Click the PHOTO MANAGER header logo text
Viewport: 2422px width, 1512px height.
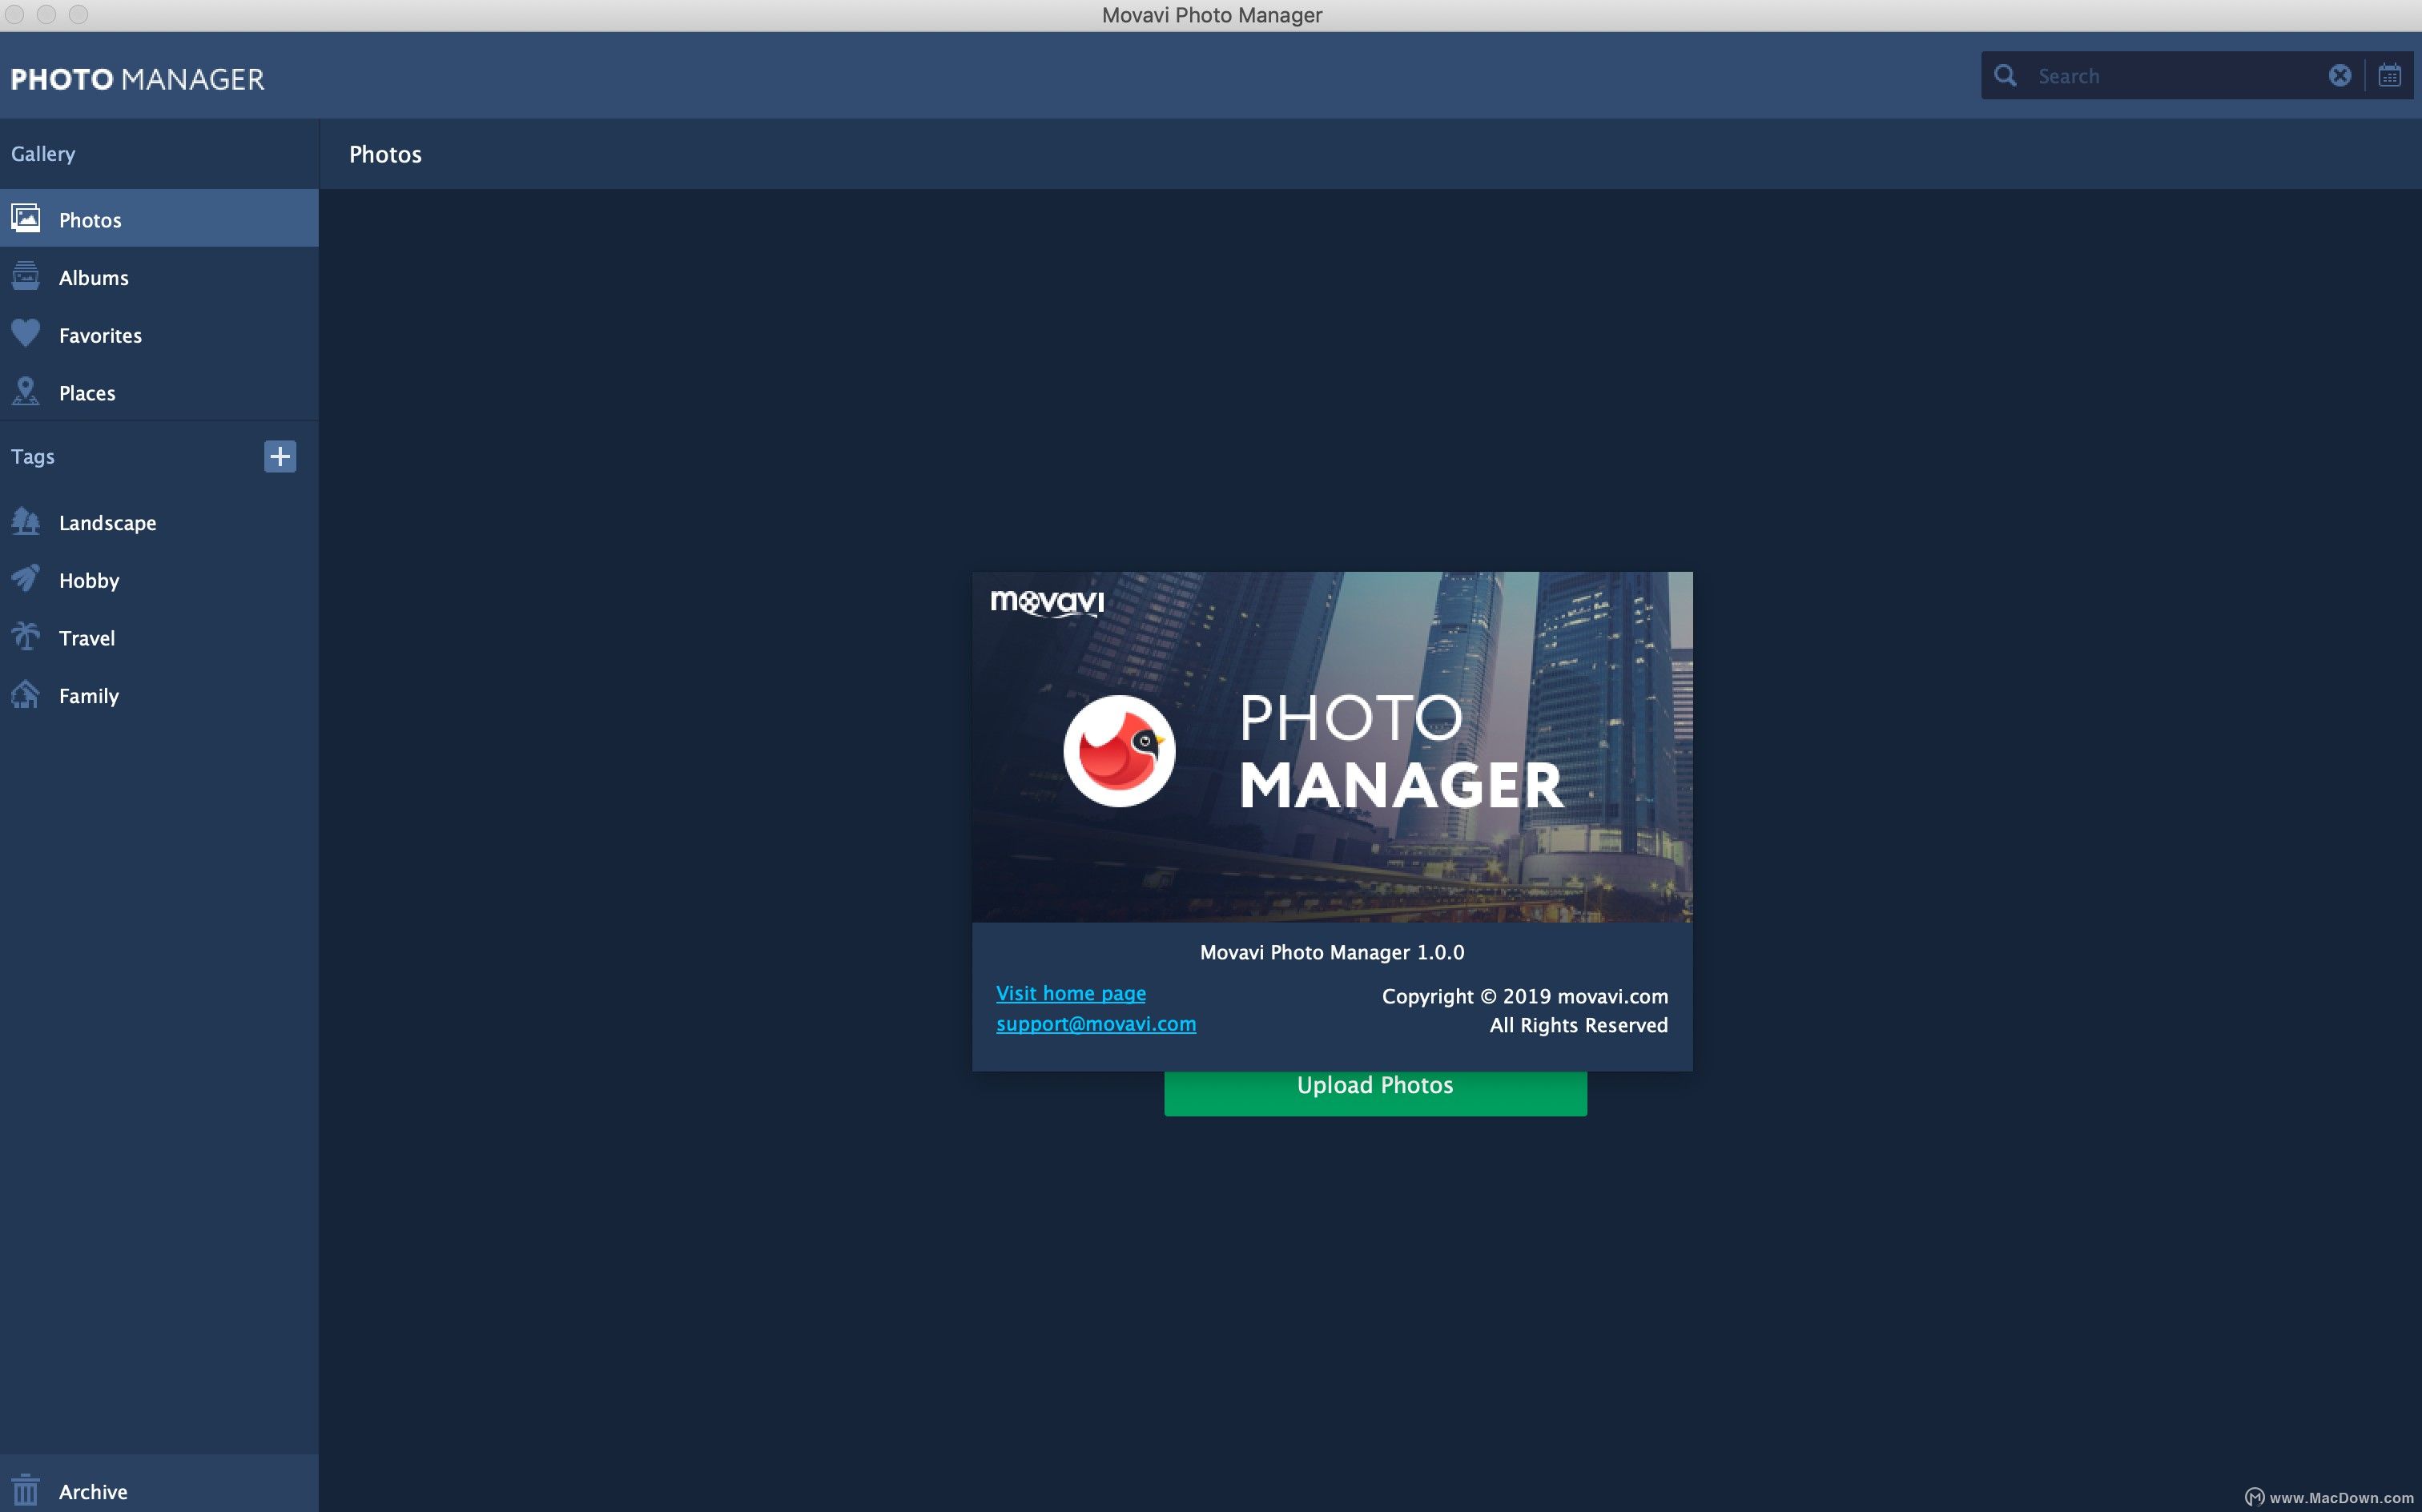[138, 79]
